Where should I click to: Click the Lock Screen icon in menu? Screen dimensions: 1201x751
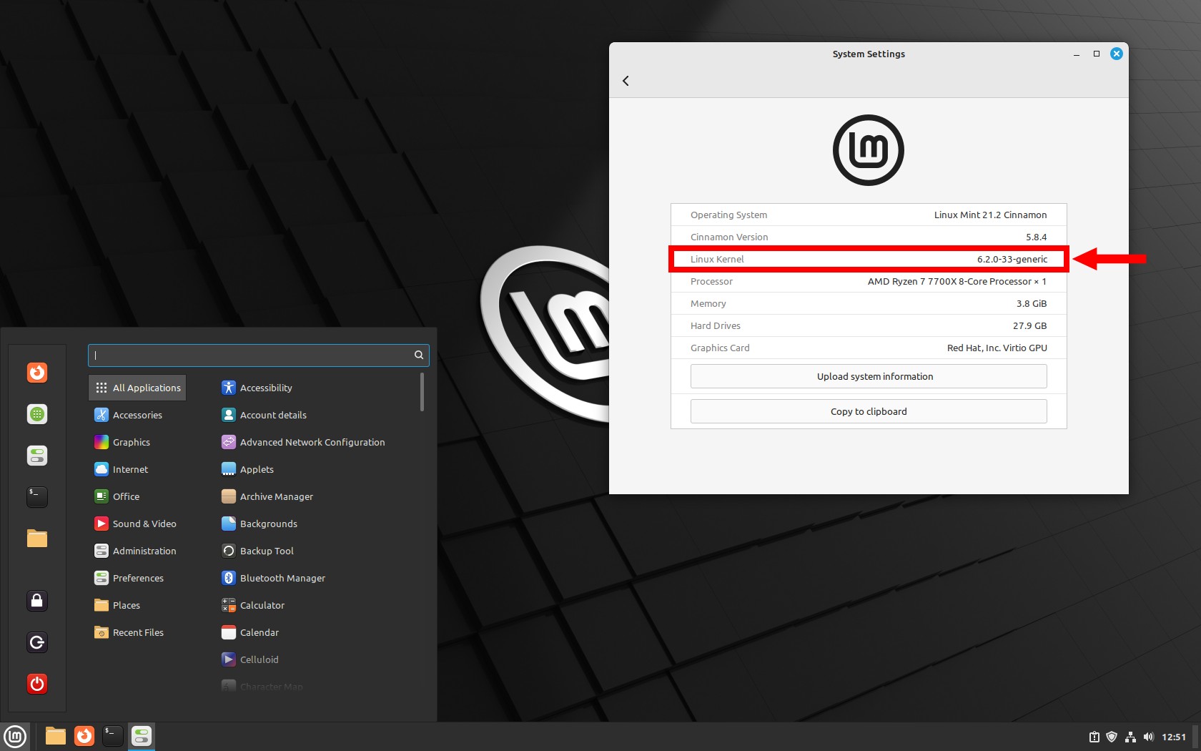click(x=37, y=601)
